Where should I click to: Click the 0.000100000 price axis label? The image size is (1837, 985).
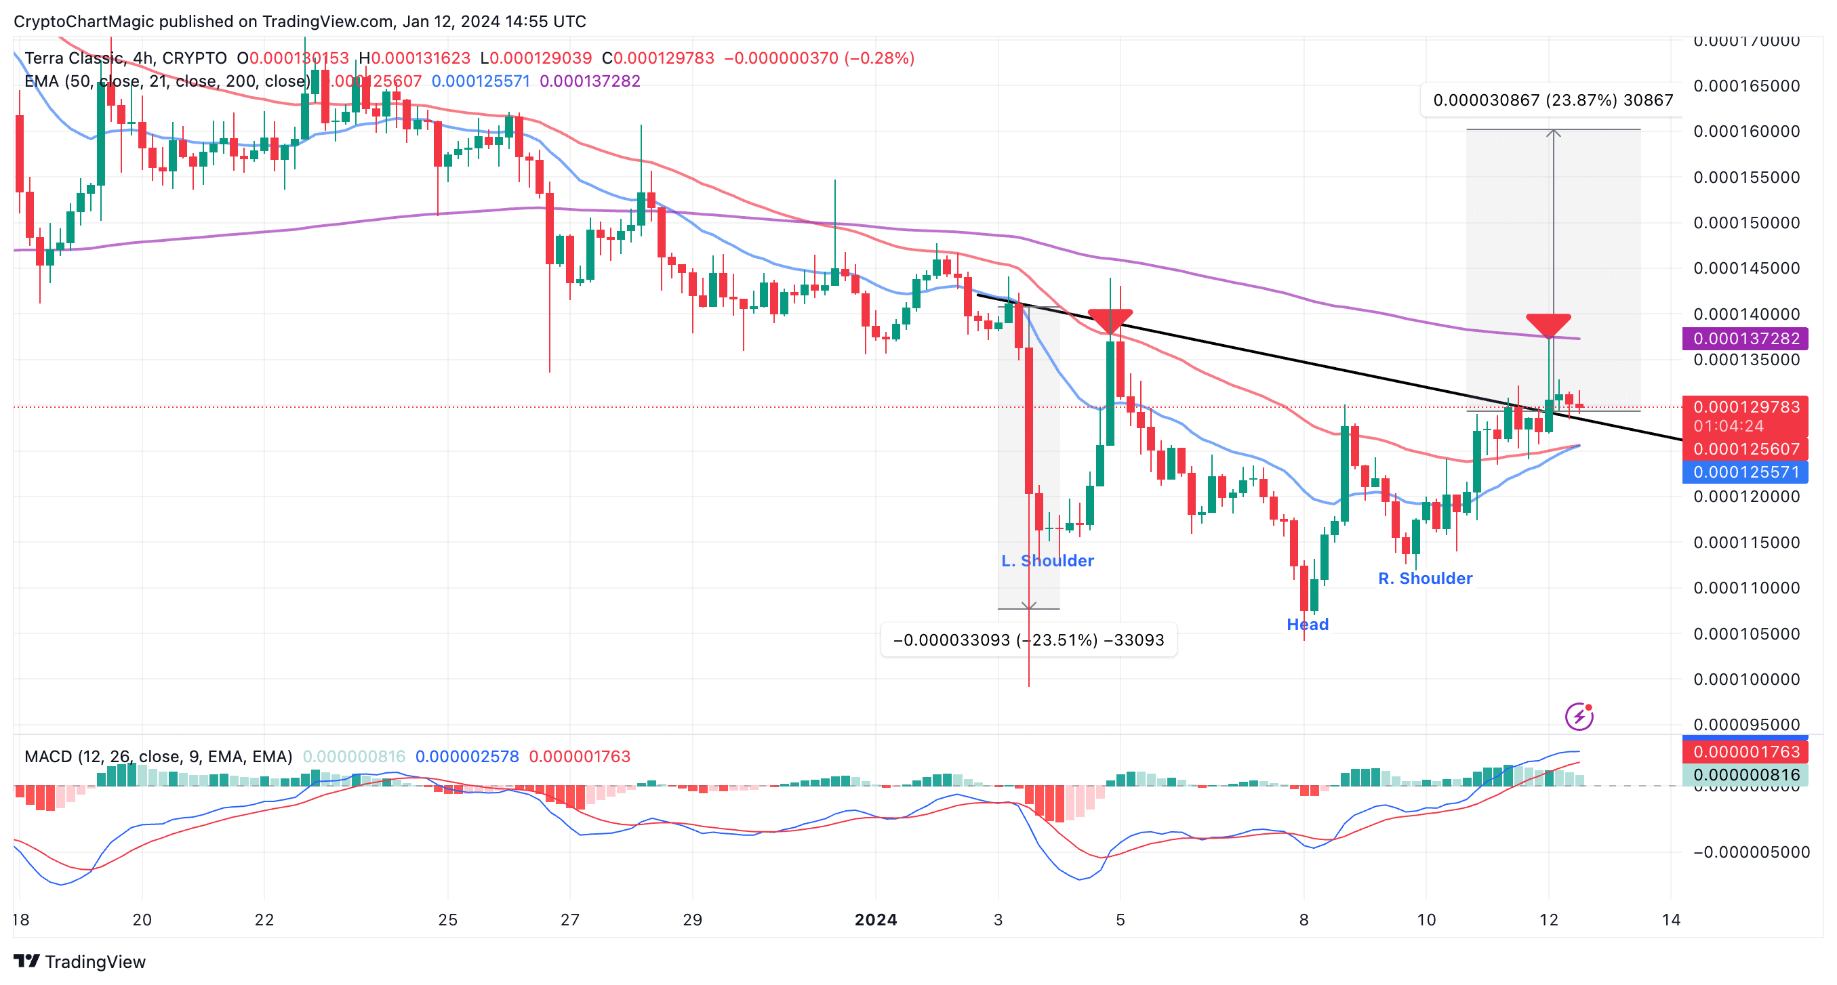point(1746,679)
